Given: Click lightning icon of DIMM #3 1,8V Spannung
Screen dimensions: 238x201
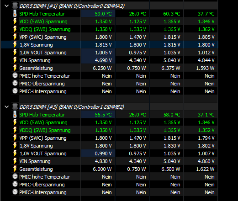Looking at the screenshot, I should click(x=15, y=146).
